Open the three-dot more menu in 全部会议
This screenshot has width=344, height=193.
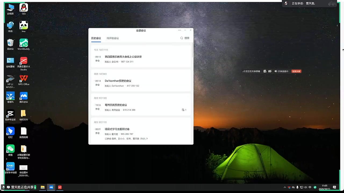click(x=180, y=30)
